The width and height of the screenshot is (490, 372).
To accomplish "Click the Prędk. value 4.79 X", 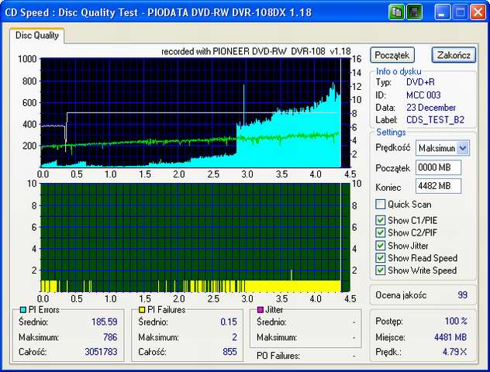I will click(x=454, y=352).
